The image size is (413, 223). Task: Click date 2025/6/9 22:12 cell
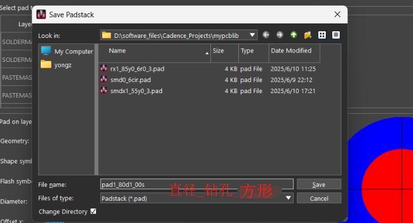[291, 80]
